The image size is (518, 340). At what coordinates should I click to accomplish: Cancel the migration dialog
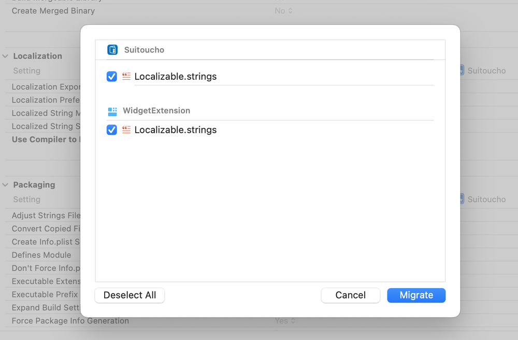pyautogui.click(x=351, y=295)
